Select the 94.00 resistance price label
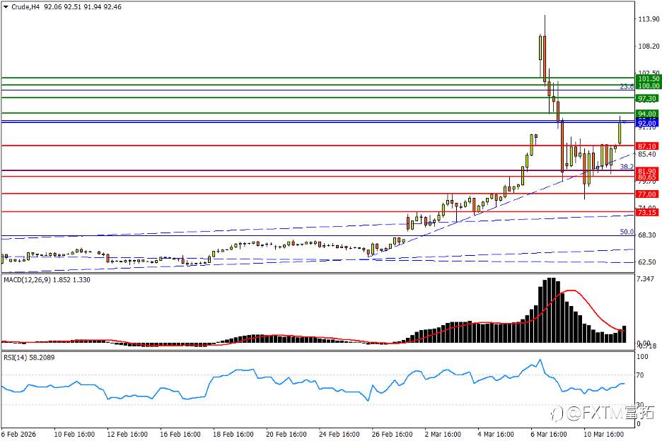 tap(647, 114)
